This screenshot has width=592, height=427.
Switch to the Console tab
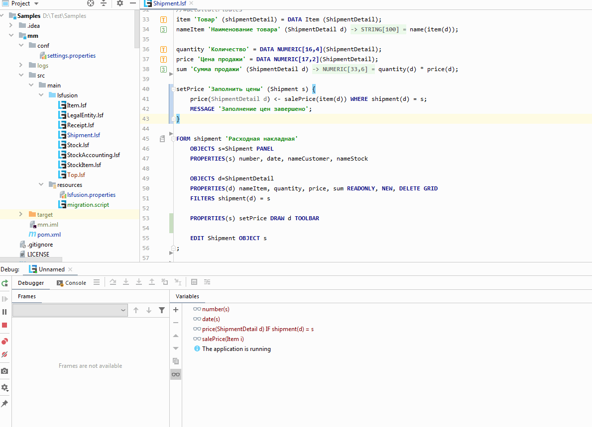76,283
